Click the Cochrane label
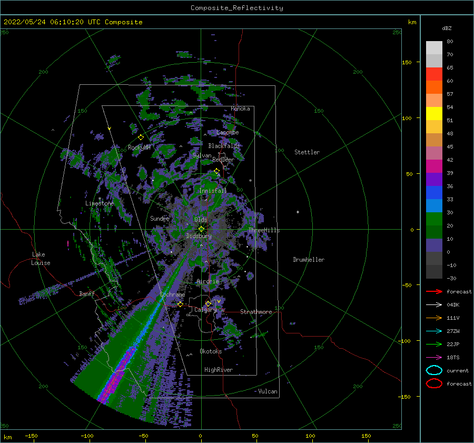Image resolution: width=474 pixels, height=443 pixels. tap(172, 294)
